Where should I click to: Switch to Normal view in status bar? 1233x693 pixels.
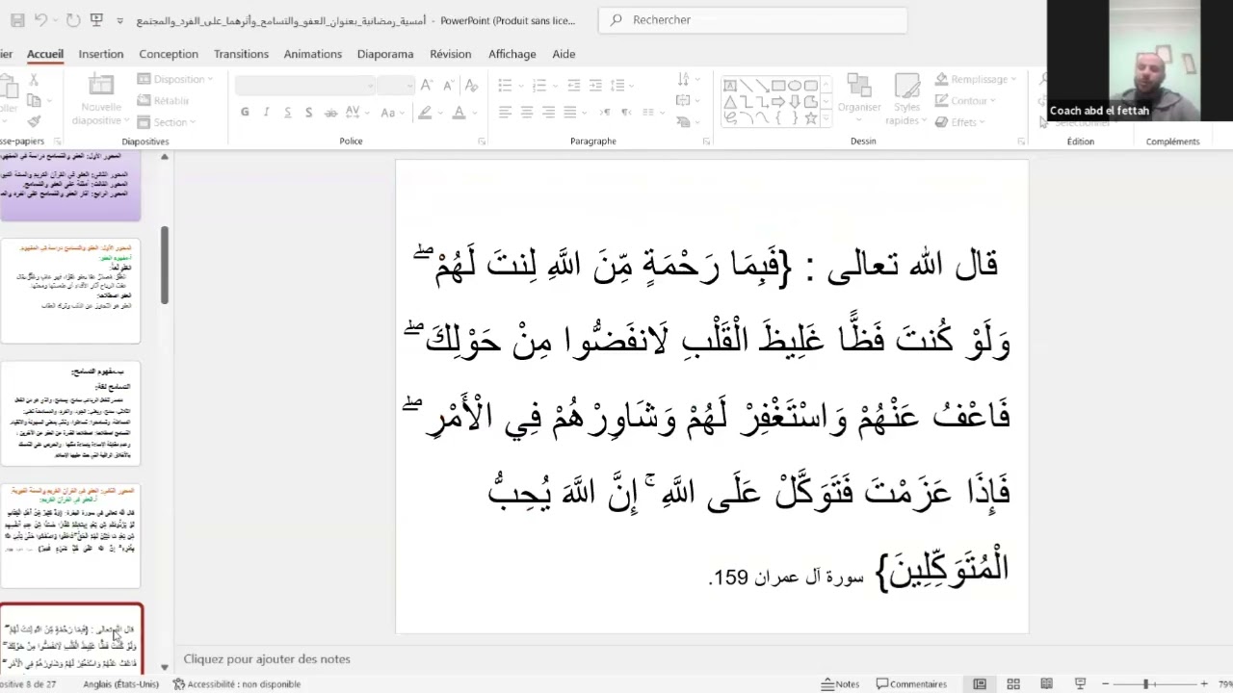tap(980, 684)
